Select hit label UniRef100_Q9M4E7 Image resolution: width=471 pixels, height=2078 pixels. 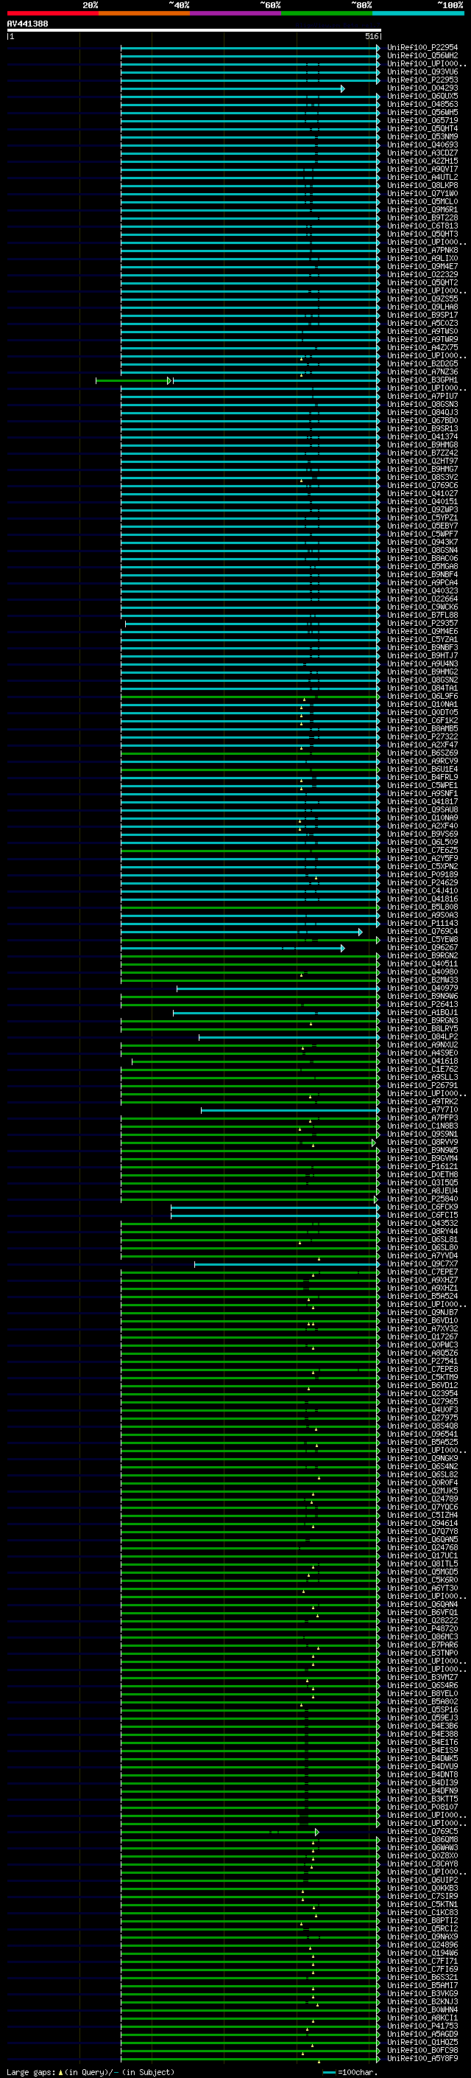pyautogui.click(x=422, y=266)
